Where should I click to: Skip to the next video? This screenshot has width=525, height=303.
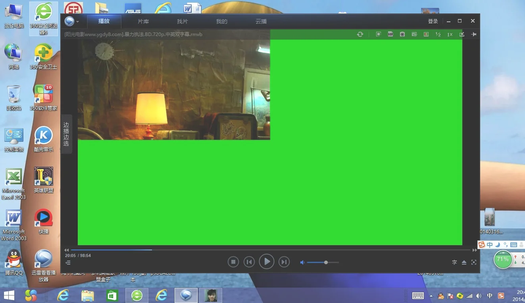click(x=284, y=262)
